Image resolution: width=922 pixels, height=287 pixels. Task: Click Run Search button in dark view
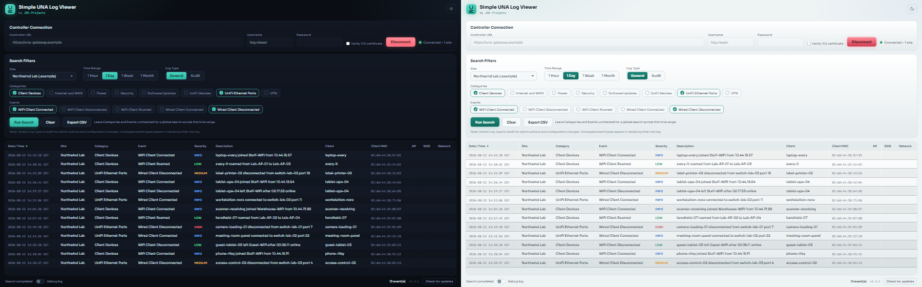[24, 122]
